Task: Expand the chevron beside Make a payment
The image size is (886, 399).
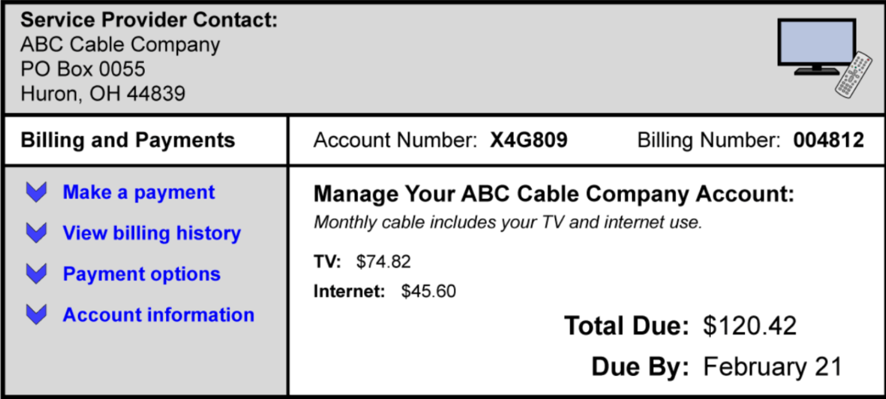Action: pyautogui.click(x=36, y=192)
